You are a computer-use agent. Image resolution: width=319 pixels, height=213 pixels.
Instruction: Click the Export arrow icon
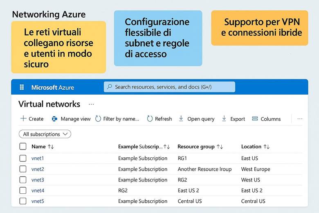pos(224,119)
